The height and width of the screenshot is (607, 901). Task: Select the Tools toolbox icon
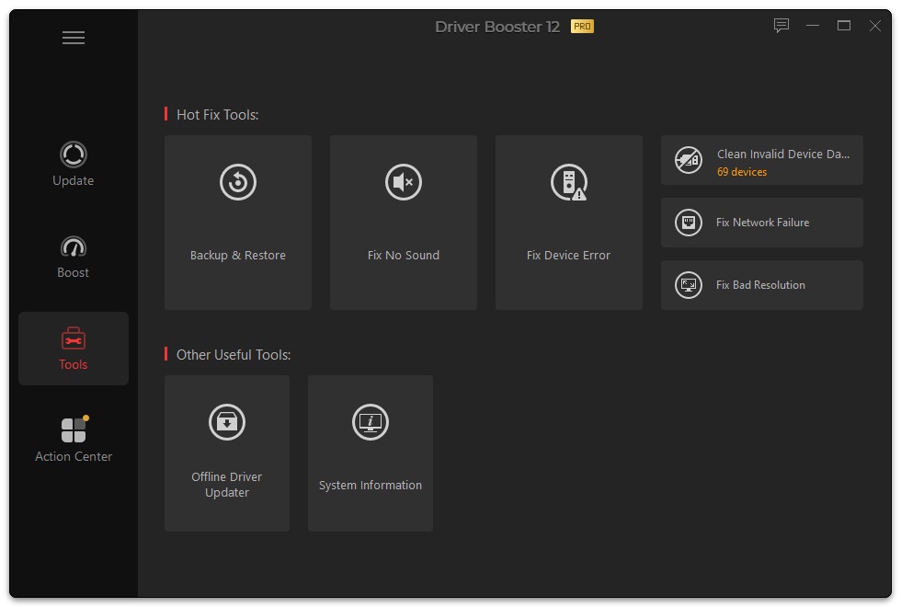coord(73,338)
